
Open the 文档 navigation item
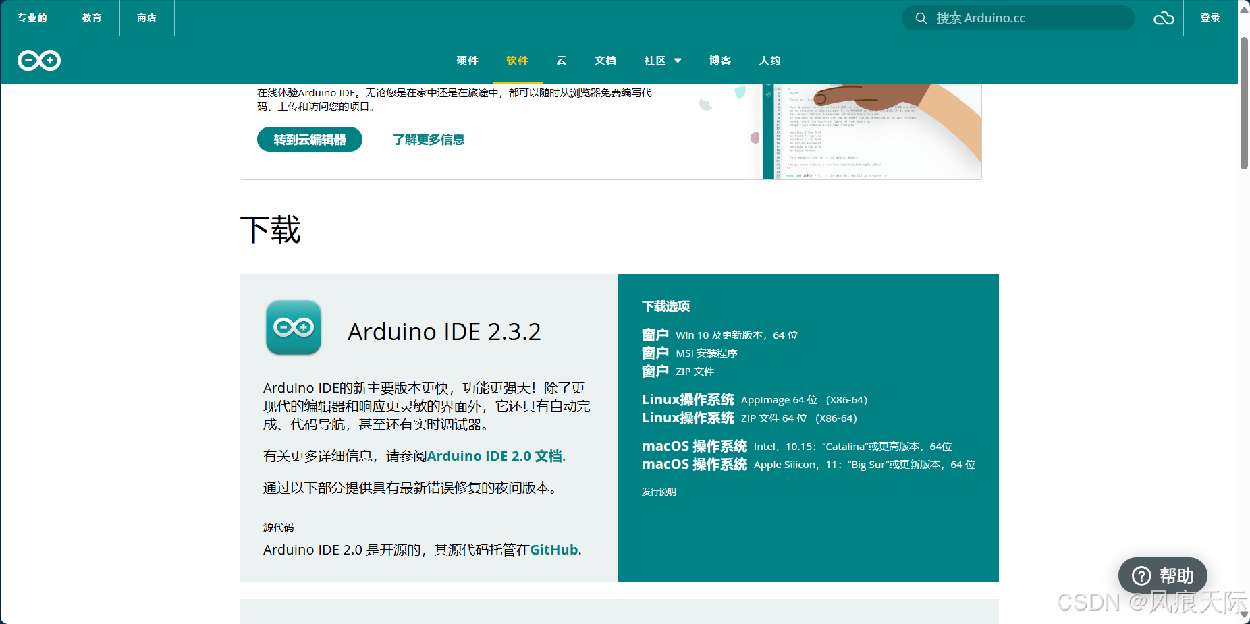pos(605,61)
